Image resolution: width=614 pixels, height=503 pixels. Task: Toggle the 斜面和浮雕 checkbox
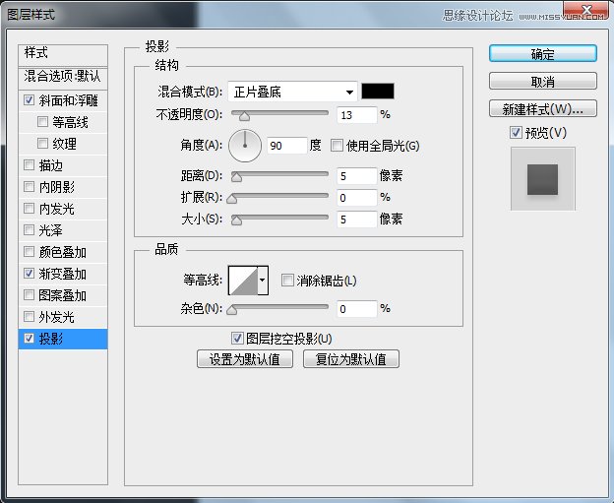29,99
